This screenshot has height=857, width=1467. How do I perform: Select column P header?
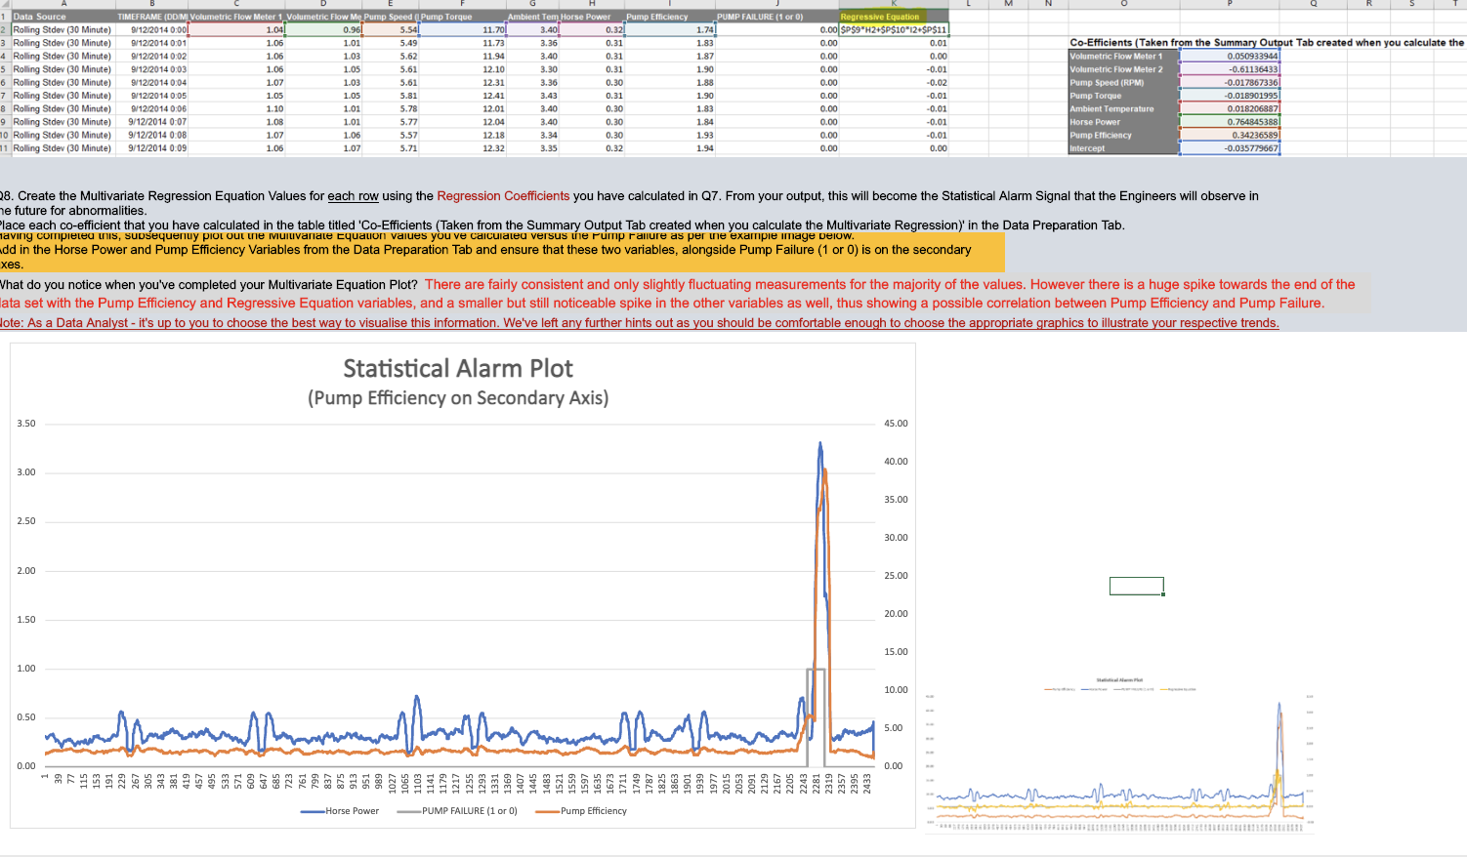(1229, 5)
